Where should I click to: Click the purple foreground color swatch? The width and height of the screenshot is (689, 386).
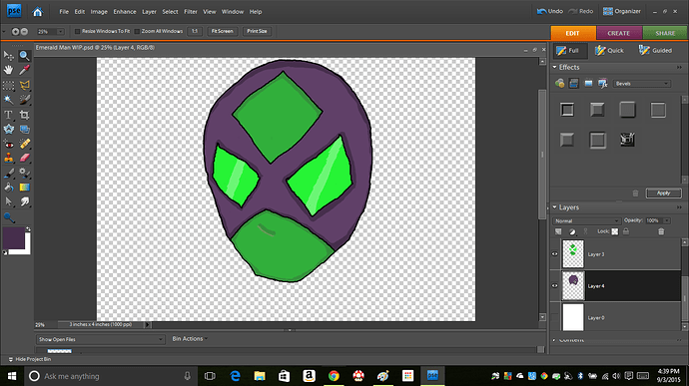pos(13,237)
